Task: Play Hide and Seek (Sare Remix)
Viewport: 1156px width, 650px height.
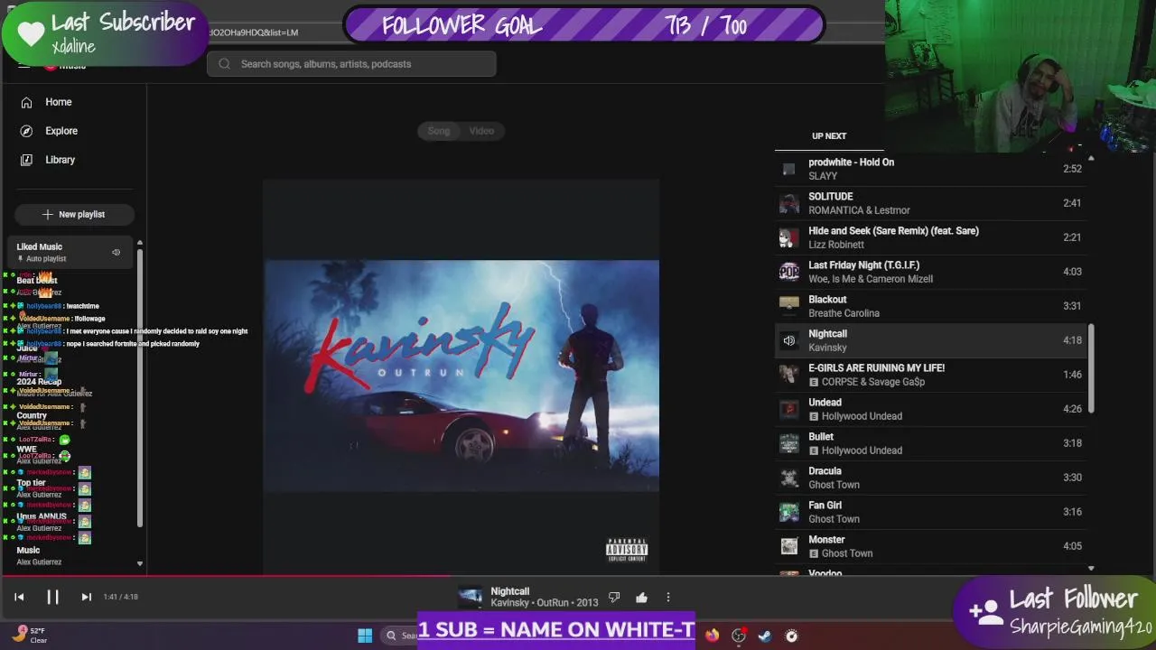Action: 930,237
